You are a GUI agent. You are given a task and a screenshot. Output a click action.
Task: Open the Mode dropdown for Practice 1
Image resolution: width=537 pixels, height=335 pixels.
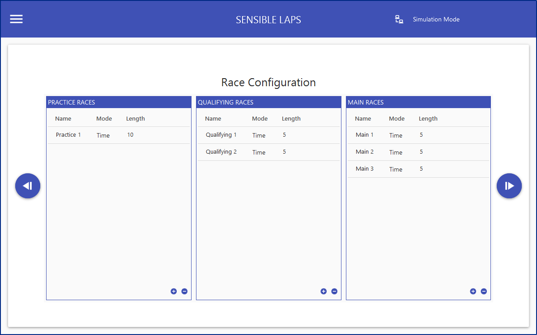click(103, 135)
